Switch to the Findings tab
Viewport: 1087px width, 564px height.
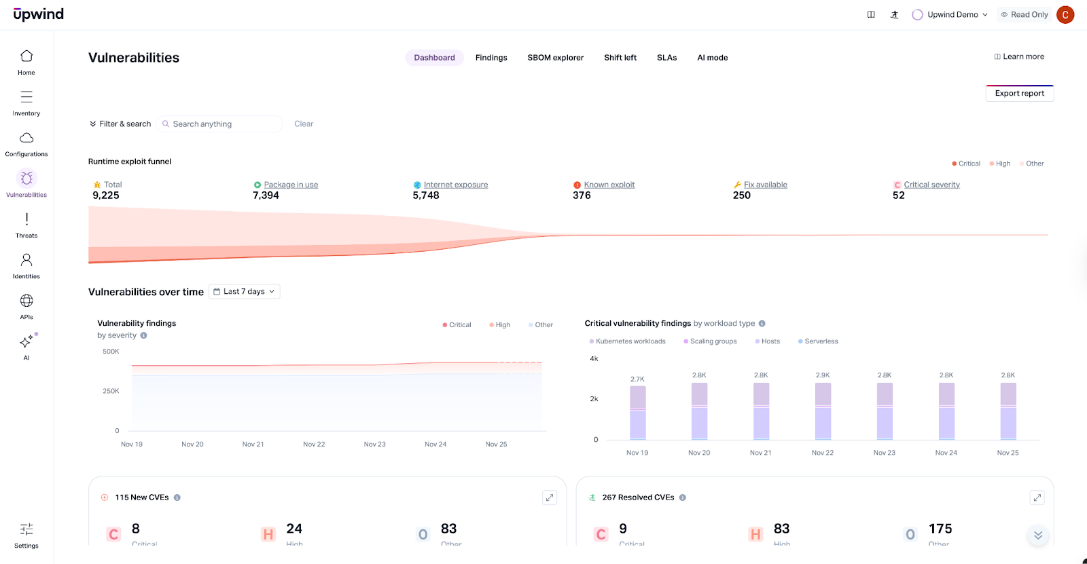click(x=491, y=58)
